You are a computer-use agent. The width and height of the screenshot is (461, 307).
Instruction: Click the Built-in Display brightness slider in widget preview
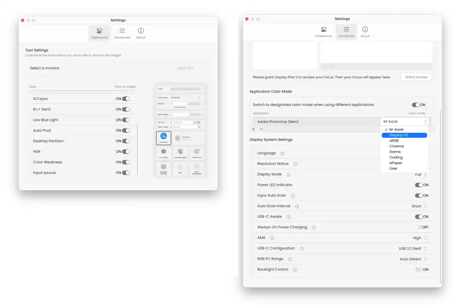point(181,114)
